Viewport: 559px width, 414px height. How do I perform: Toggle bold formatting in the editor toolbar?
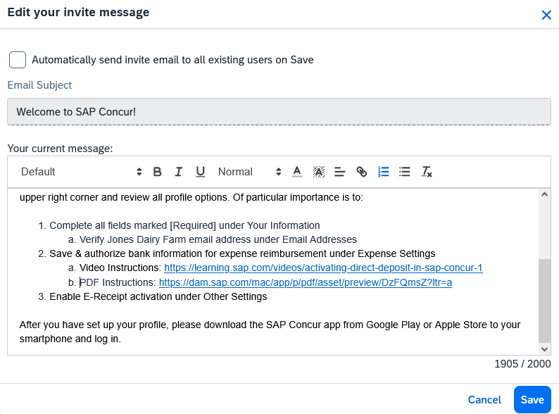(x=157, y=172)
